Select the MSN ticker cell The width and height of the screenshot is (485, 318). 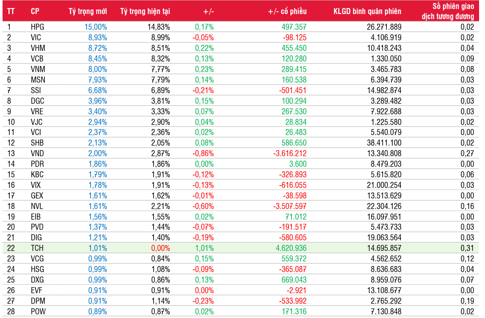(x=38, y=80)
